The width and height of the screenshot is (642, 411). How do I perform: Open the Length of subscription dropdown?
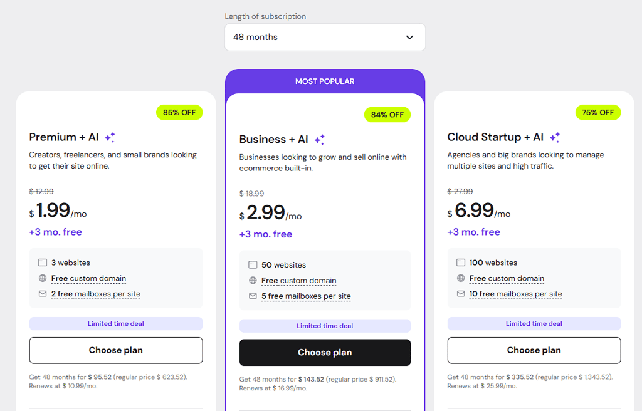[x=325, y=38]
